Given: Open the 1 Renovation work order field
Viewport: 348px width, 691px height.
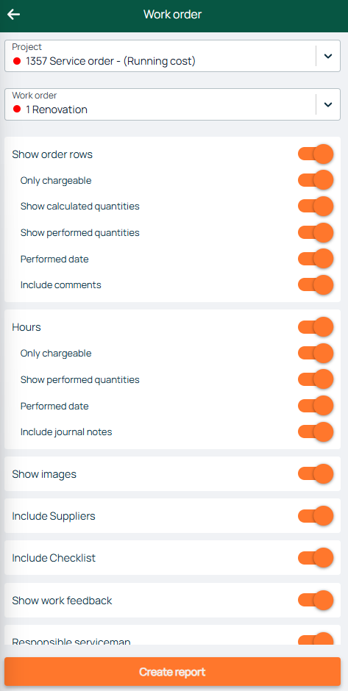Looking at the screenshot, I should 172,104.
